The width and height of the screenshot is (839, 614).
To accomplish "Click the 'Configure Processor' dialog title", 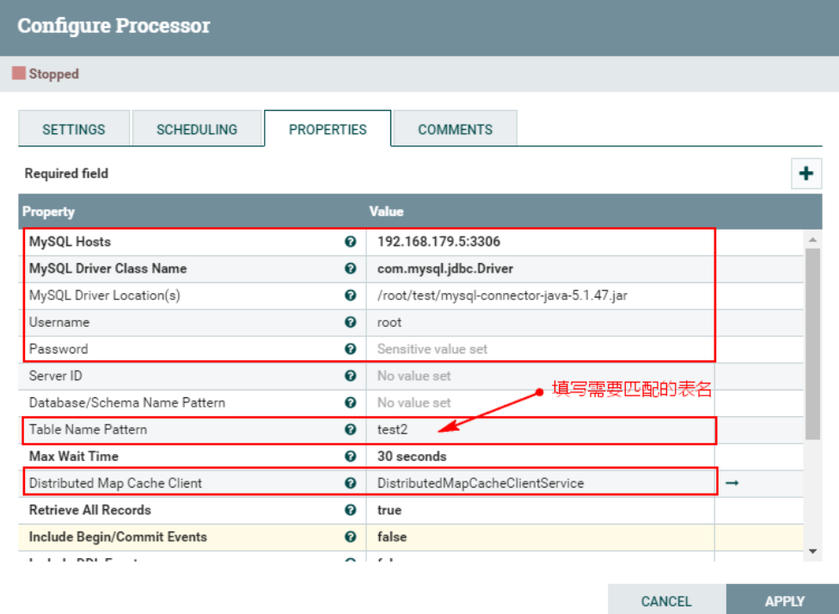I will (x=114, y=26).
